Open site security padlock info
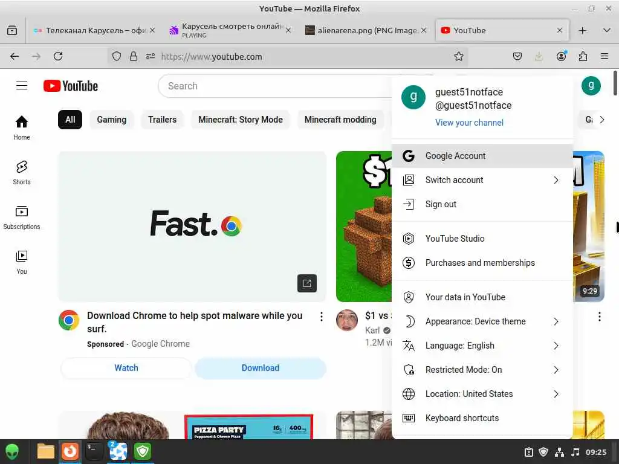The width and height of the screenshot is (619, 464). pos(134,56)
